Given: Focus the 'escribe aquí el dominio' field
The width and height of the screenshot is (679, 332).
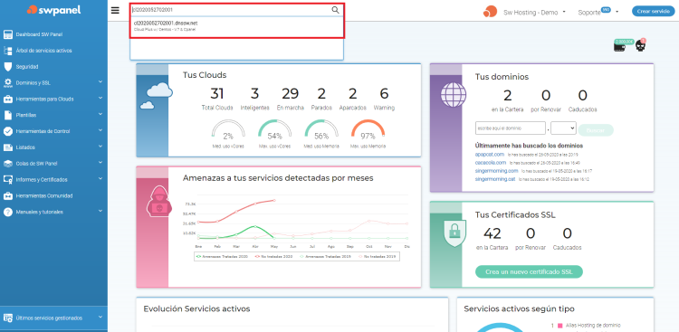Looking at the screenshot, I should pyautogui.click(x=510, y=128).
